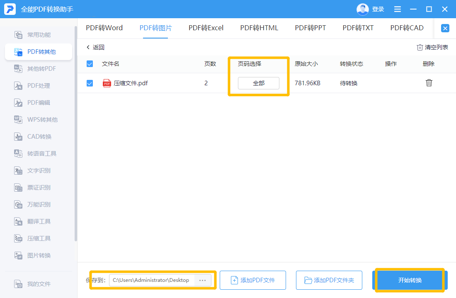Viewport: 456px width, 298px height.
Task: Click 清空列表 to clear list
Action: pyautogui.click(x=432, y=47)
